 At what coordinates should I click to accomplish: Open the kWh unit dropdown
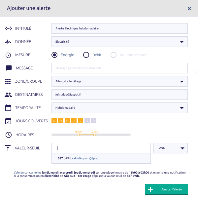(x=171, y=148)
